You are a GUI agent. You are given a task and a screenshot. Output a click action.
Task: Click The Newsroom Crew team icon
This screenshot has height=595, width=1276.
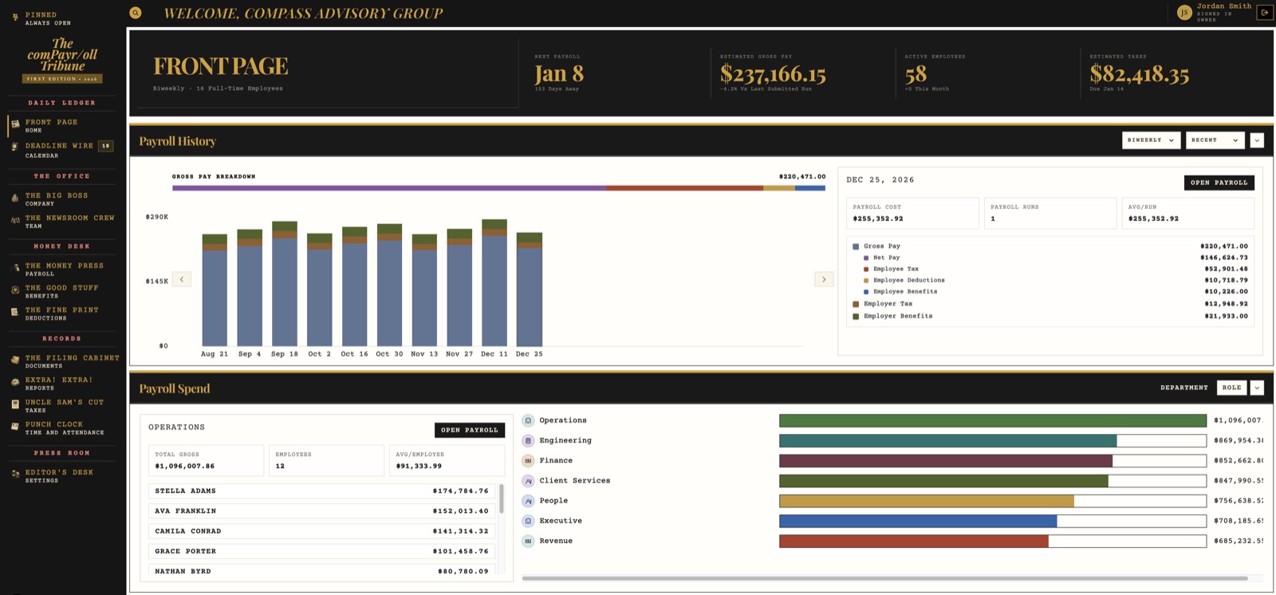15,220
